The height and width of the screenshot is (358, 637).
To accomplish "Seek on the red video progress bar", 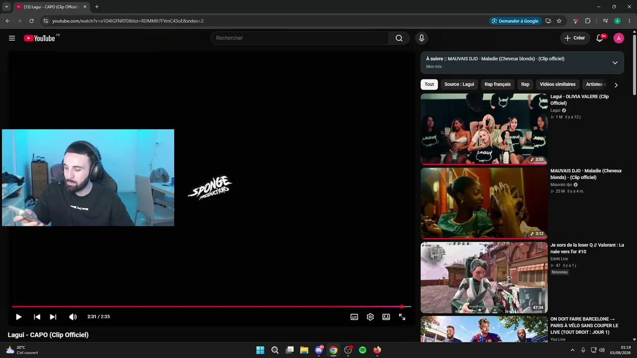I will [212, 307].
